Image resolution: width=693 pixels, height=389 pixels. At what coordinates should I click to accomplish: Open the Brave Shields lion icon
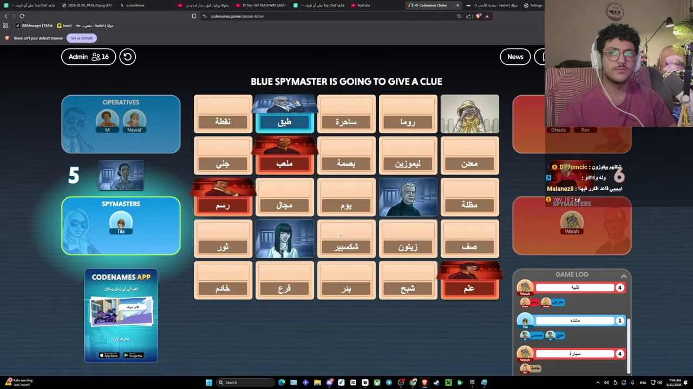[478, 16]
